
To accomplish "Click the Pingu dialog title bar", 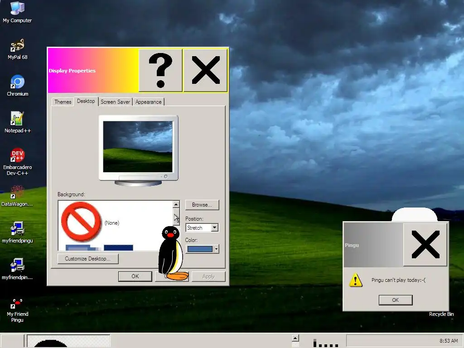I will point(373,245).
